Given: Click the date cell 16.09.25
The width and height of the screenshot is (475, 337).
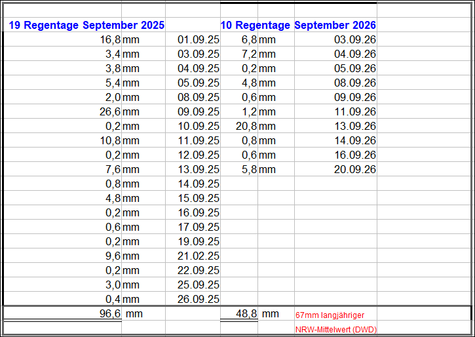Looking at the screenshot, I should pos(199,212).
